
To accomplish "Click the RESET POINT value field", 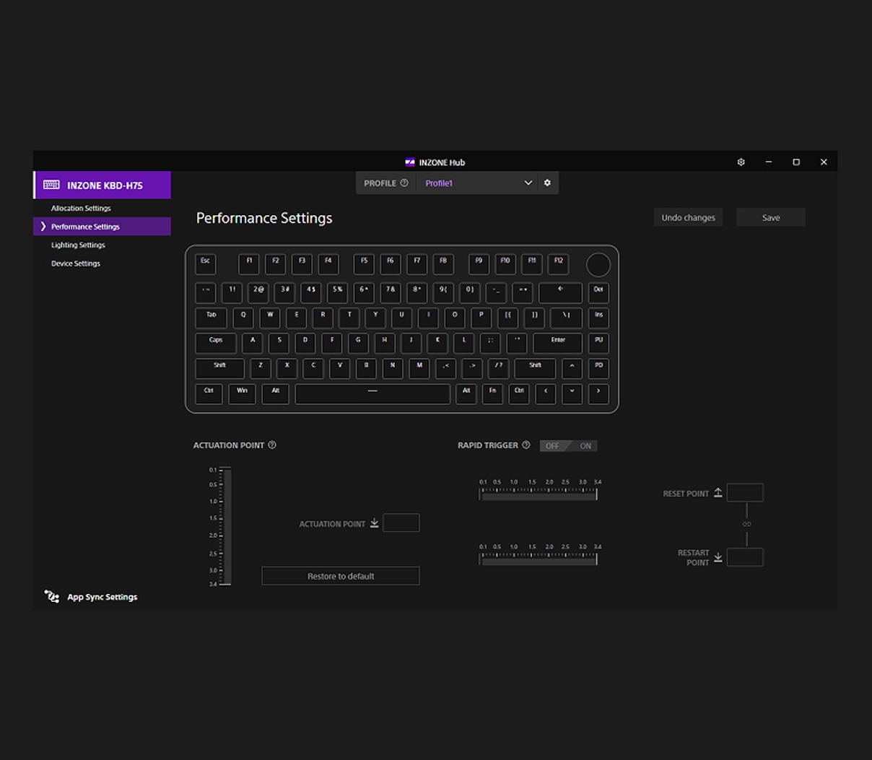I will (745, 493).
